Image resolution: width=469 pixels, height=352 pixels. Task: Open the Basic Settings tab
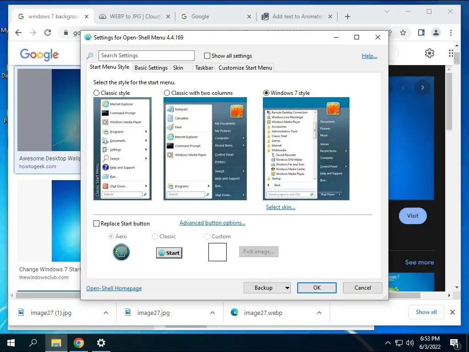(151, 68)
